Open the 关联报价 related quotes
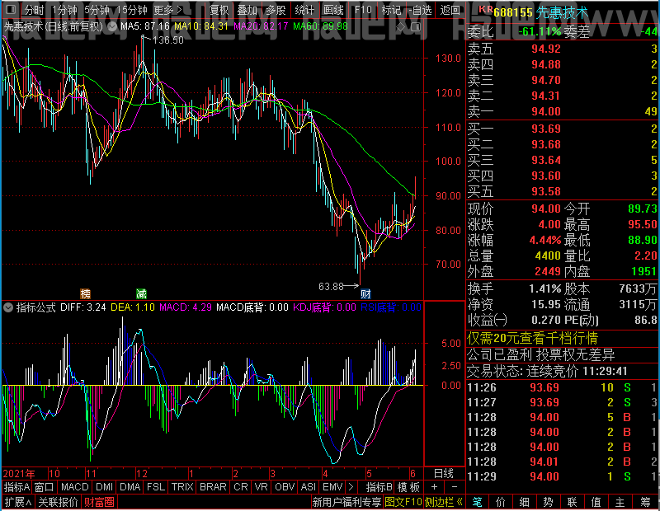Image resolution: width=660 pixels, height=511 pixels. pyautogui.click(x=58, y=502)
